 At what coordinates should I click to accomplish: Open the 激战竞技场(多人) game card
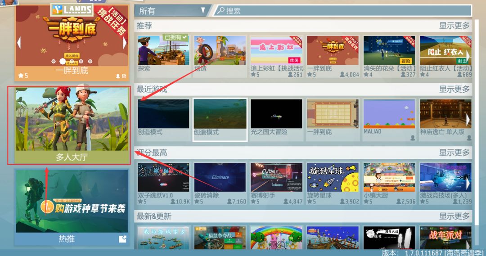point(445,183)
